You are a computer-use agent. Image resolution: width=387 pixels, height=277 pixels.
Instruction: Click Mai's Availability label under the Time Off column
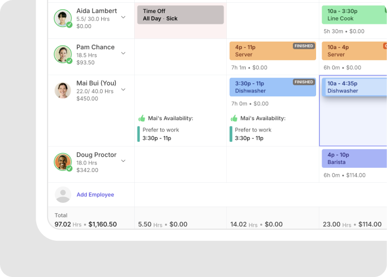click(170, 118)
